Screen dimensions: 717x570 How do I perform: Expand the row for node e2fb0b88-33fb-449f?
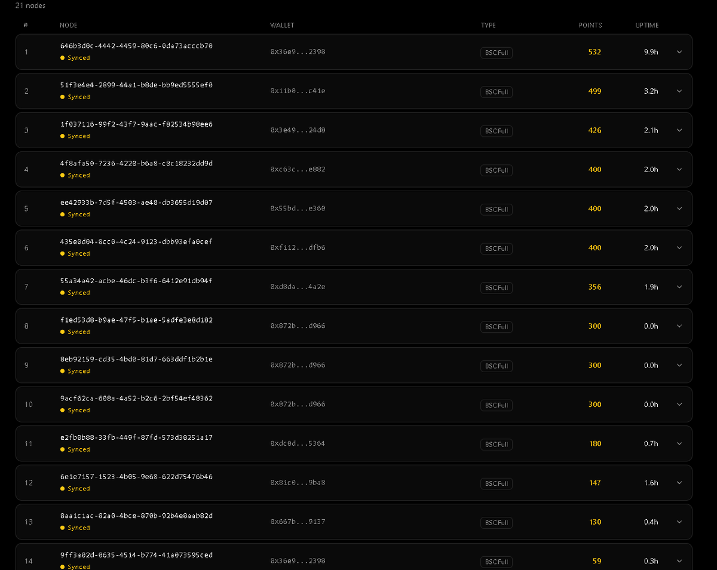679,444
